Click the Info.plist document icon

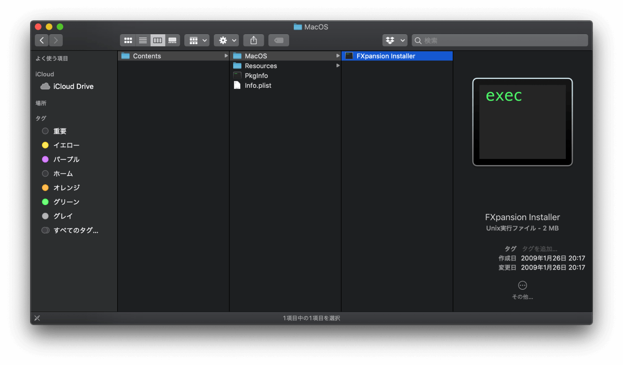237,86
